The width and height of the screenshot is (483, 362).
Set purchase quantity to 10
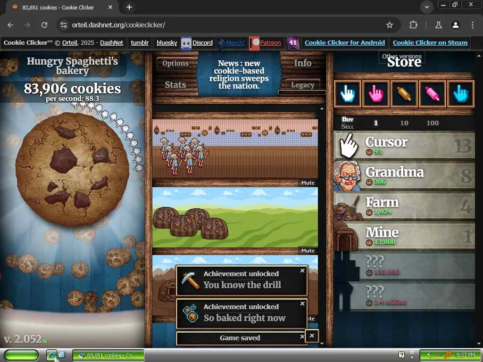pyautogui.click(x=404, y=123)
